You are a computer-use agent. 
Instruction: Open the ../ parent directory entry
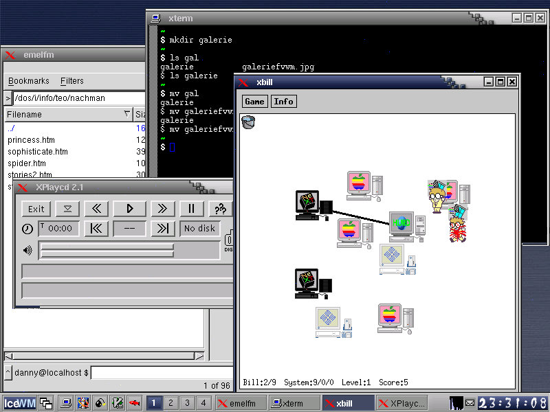[11, 128]
